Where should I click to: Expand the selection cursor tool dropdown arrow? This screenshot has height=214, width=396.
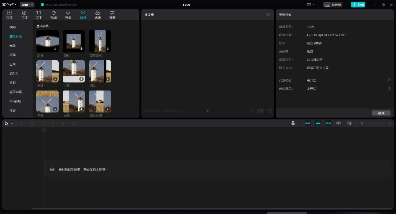[x=12, y=123]
